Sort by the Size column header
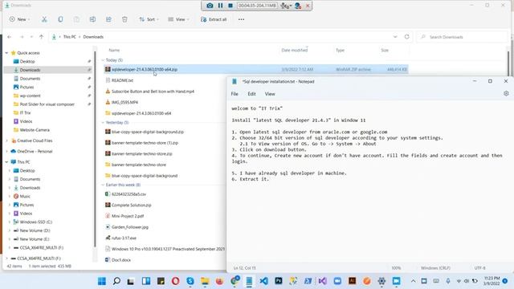This screenshot has height=289, width=514. tap(385, 50)
